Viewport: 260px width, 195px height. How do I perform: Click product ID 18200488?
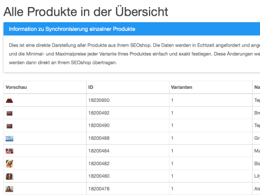click(99, 138)
